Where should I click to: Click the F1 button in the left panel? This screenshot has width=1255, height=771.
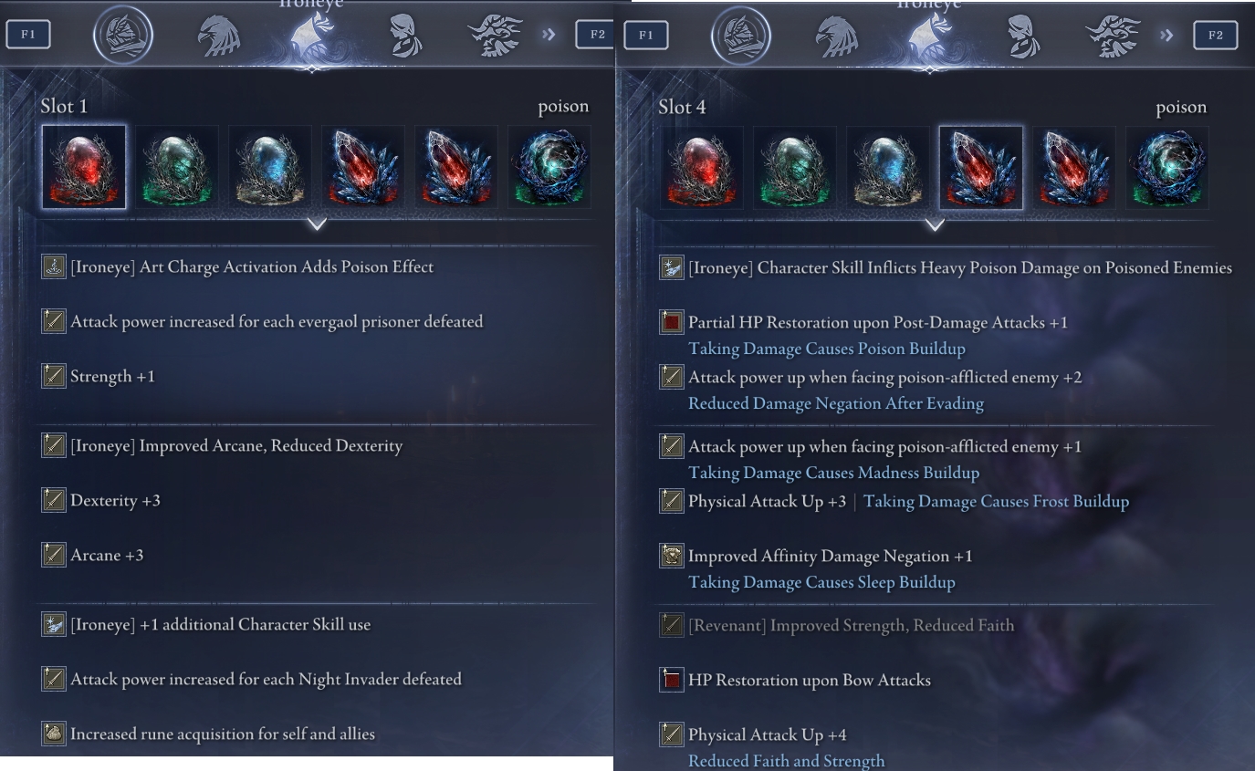pyautogui.click(x=28, y=35)
